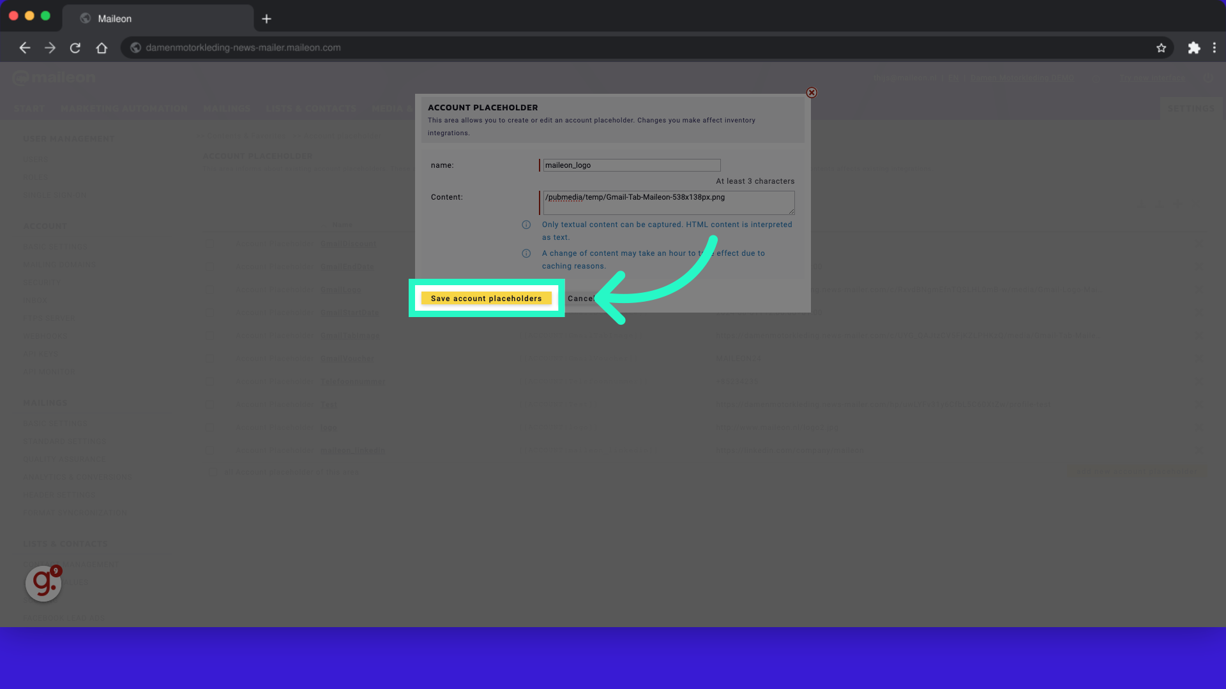Screen dimensions: 1226x689
Task: Open new browser tab with plus icon
Action: coord(266,19)
